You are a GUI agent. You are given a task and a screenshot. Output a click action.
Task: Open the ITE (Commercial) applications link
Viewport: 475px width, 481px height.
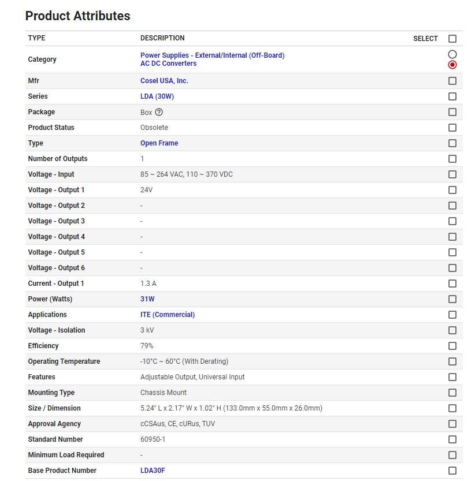[x=168, y=315]
